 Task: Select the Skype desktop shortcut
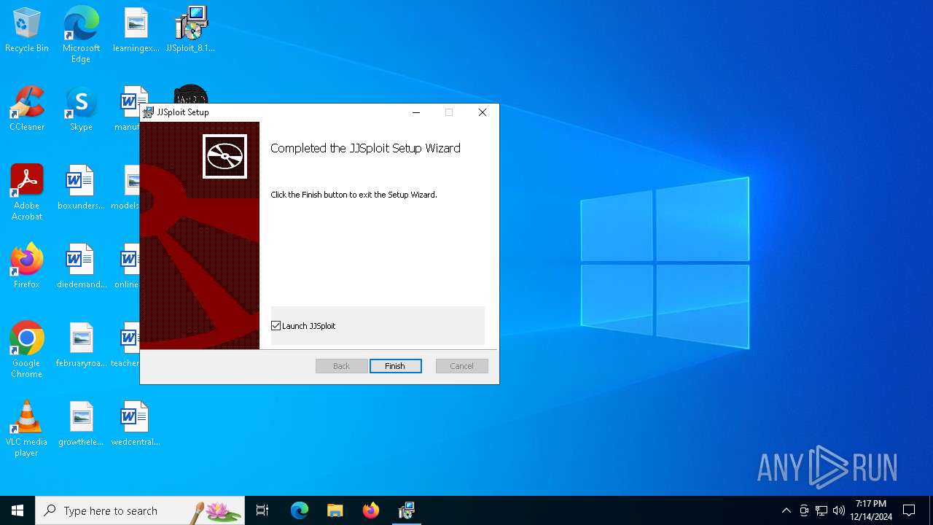[x=81, y=109]
